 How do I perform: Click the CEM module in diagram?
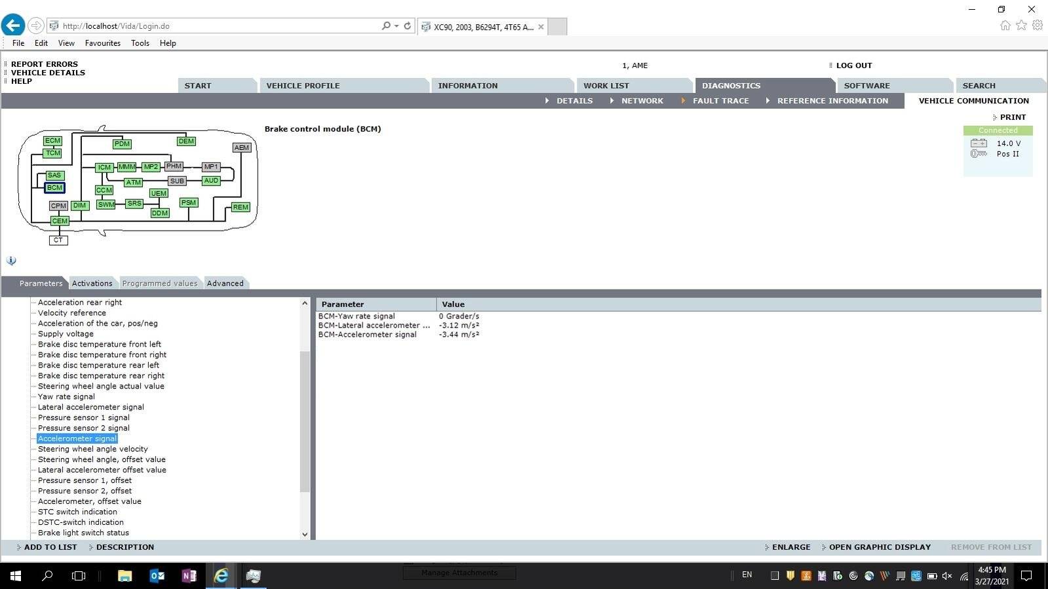60,221
